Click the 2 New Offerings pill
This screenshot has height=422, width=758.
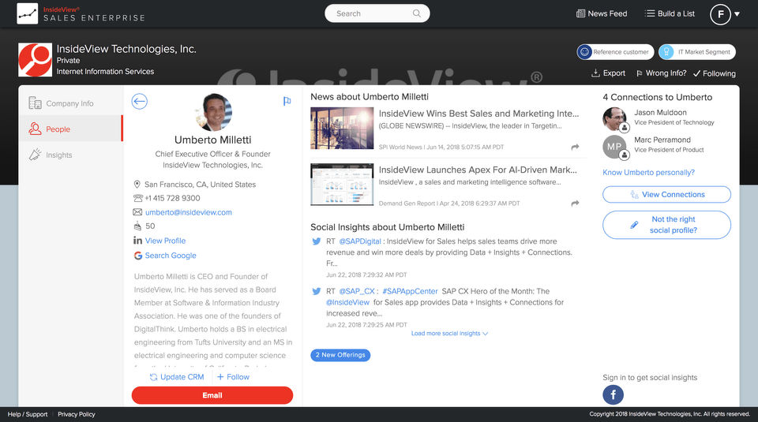(x=340, y=355)
